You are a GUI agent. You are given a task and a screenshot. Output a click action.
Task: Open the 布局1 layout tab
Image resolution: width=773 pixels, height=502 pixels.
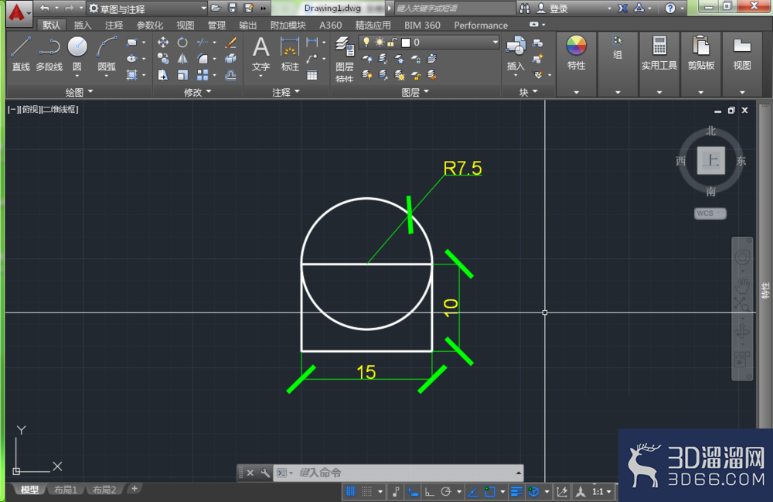66,490
